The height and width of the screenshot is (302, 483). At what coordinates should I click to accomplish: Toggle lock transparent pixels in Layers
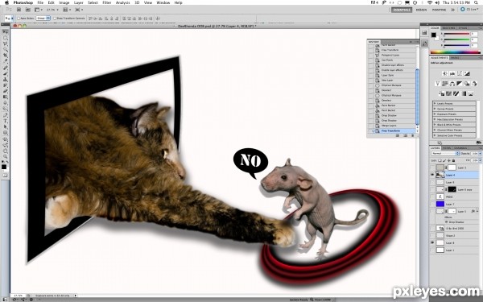click(440, 160)
